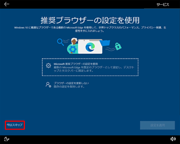Screen dimensions: 180x144
Task: Click the 今はスキップ link
Action: [15, 125]
